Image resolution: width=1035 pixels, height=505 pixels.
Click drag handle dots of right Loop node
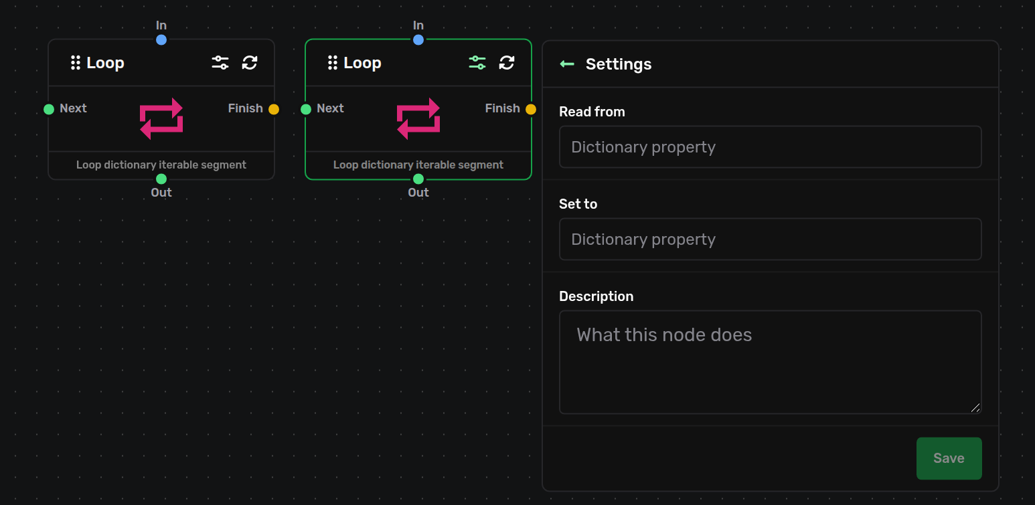pos(333,63)
